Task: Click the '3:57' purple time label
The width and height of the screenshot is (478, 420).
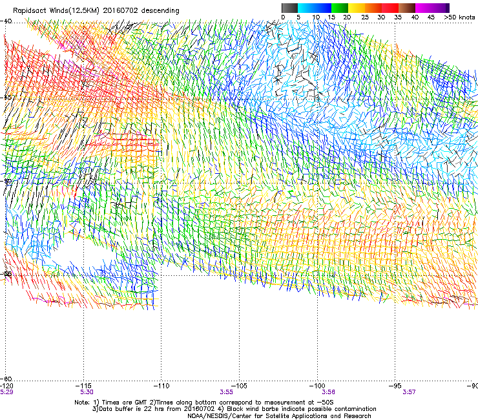Action: (x=409, y=392)
